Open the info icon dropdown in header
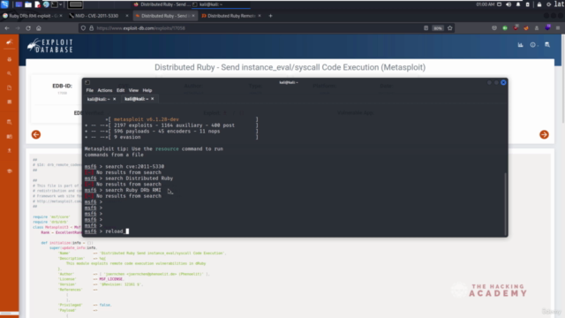 [x=533, y=45]
